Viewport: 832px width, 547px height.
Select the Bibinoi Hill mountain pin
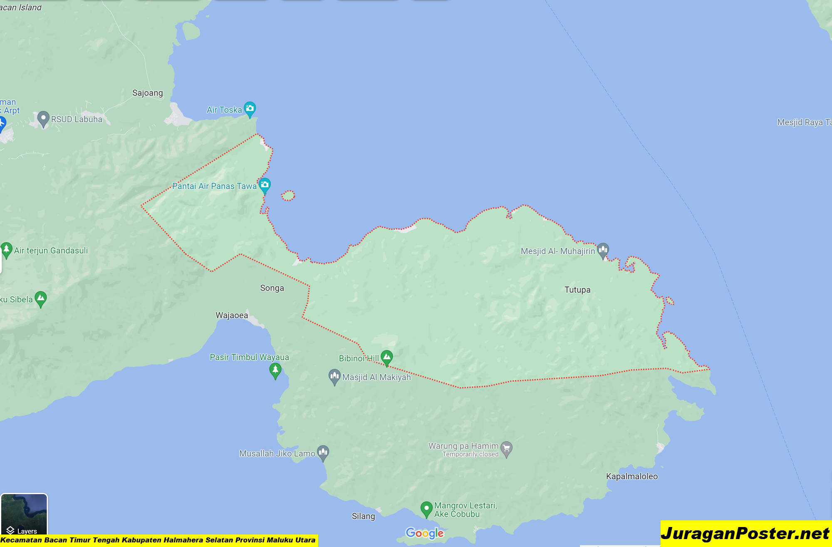387,358
